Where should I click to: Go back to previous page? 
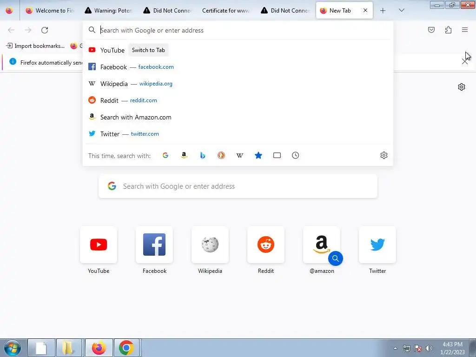11,30
